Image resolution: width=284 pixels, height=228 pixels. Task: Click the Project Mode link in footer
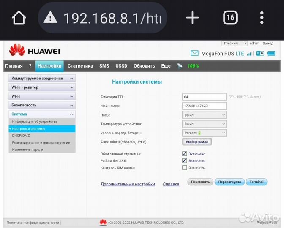267,223
